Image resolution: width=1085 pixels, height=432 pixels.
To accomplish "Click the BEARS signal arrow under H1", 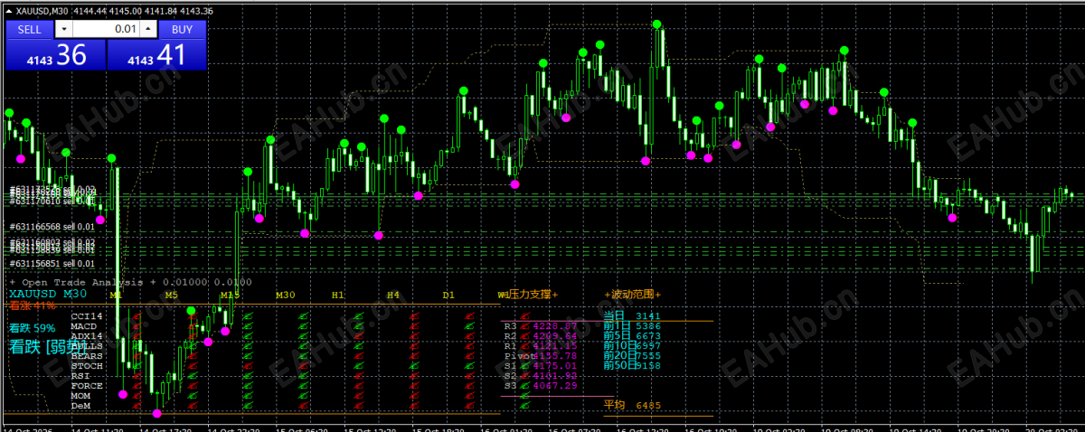I will click(x=358, y=356).
